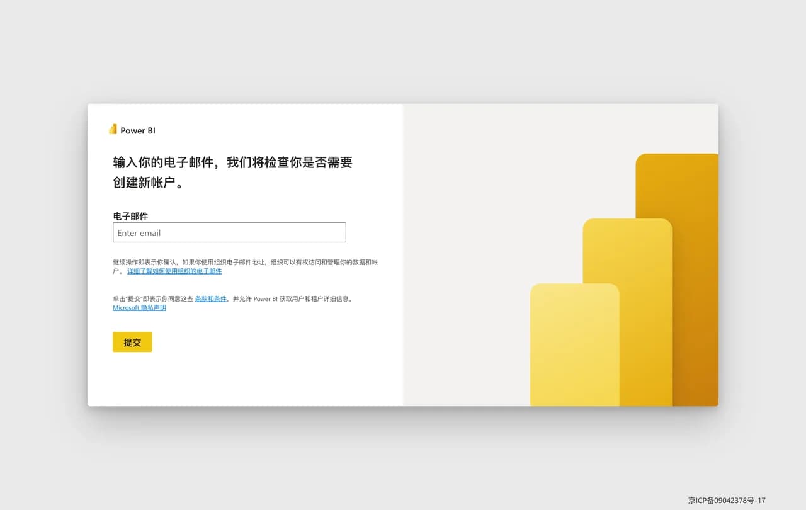This screenshot has width=806, height=510.
Task: Click the Power BI title text
Action: tap(138, 131)
